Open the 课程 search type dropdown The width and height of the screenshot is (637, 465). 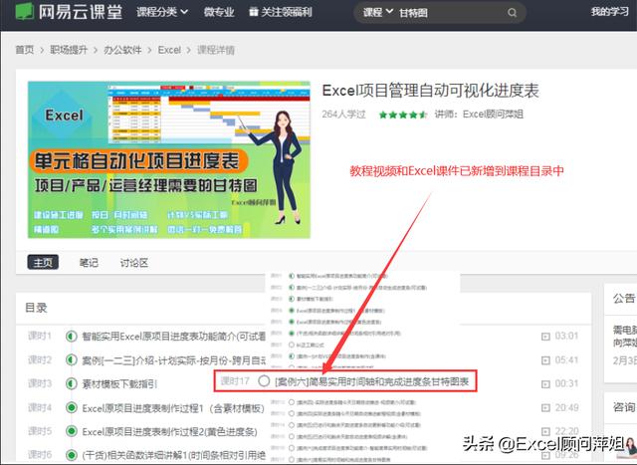tap(378, 13)
